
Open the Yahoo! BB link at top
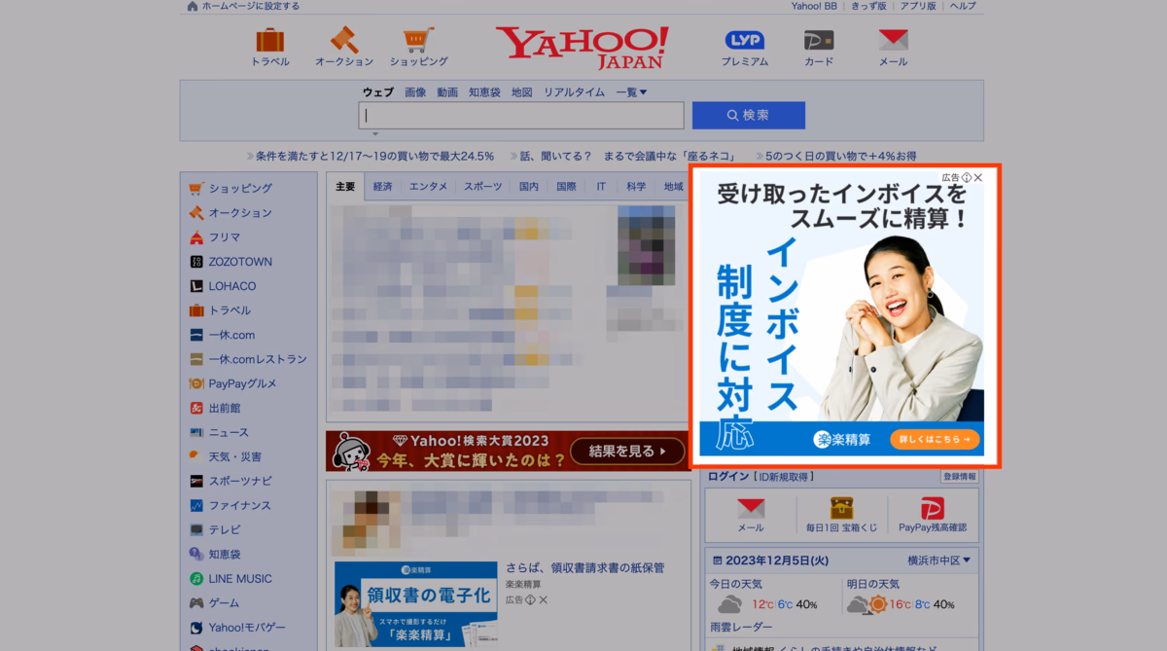[814, 6]
